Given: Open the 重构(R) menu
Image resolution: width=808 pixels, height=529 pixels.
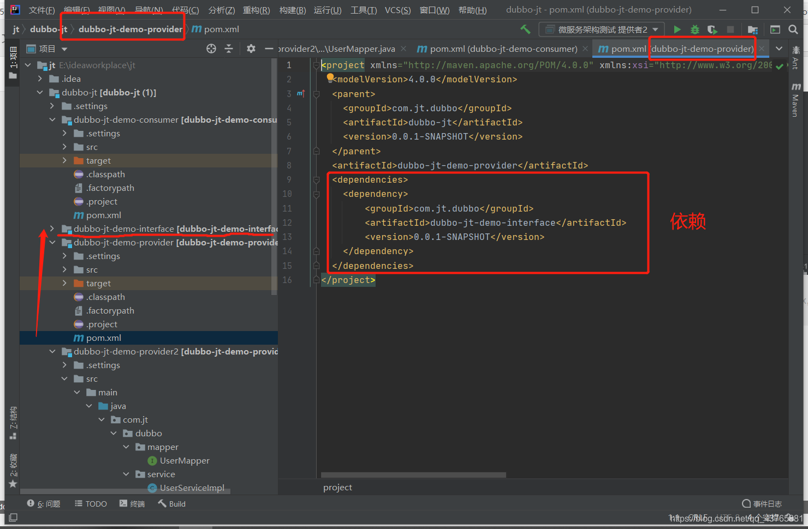Looking at the screenshot, I should (x=257, y=10).
